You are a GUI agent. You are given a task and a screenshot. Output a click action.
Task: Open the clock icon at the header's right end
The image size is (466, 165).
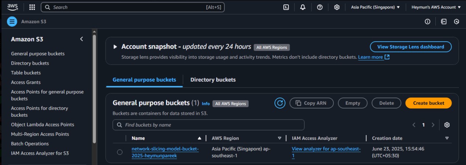[456, 22]
